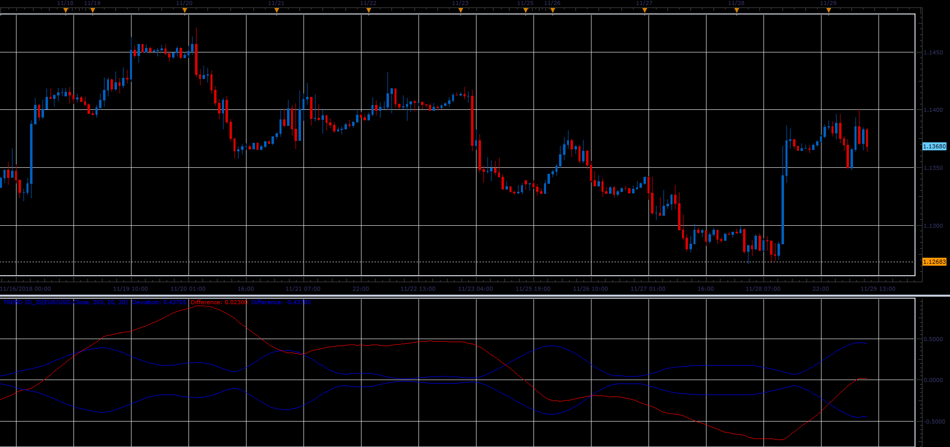Click the 11/29 orange day marker
Image resolution: width=950 pixels, height=447 pixels.
[828, 10]
